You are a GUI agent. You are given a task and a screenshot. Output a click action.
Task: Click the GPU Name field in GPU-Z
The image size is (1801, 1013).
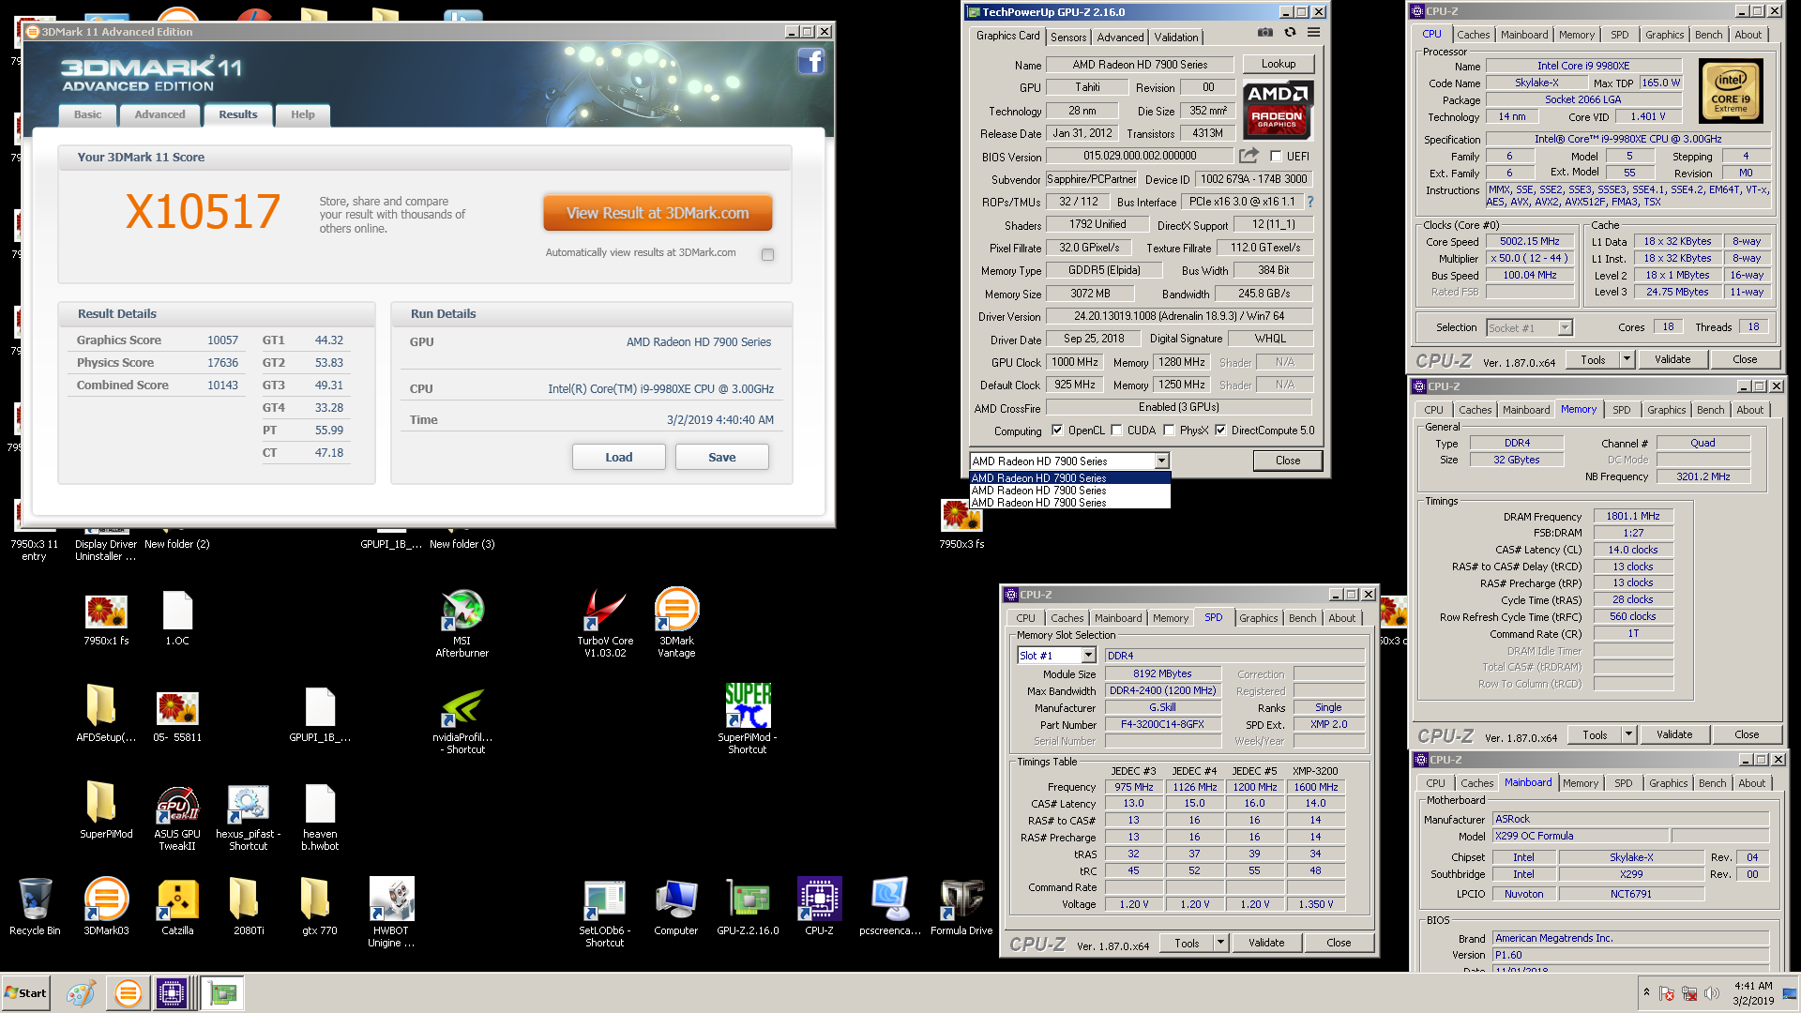[1140, 65]
